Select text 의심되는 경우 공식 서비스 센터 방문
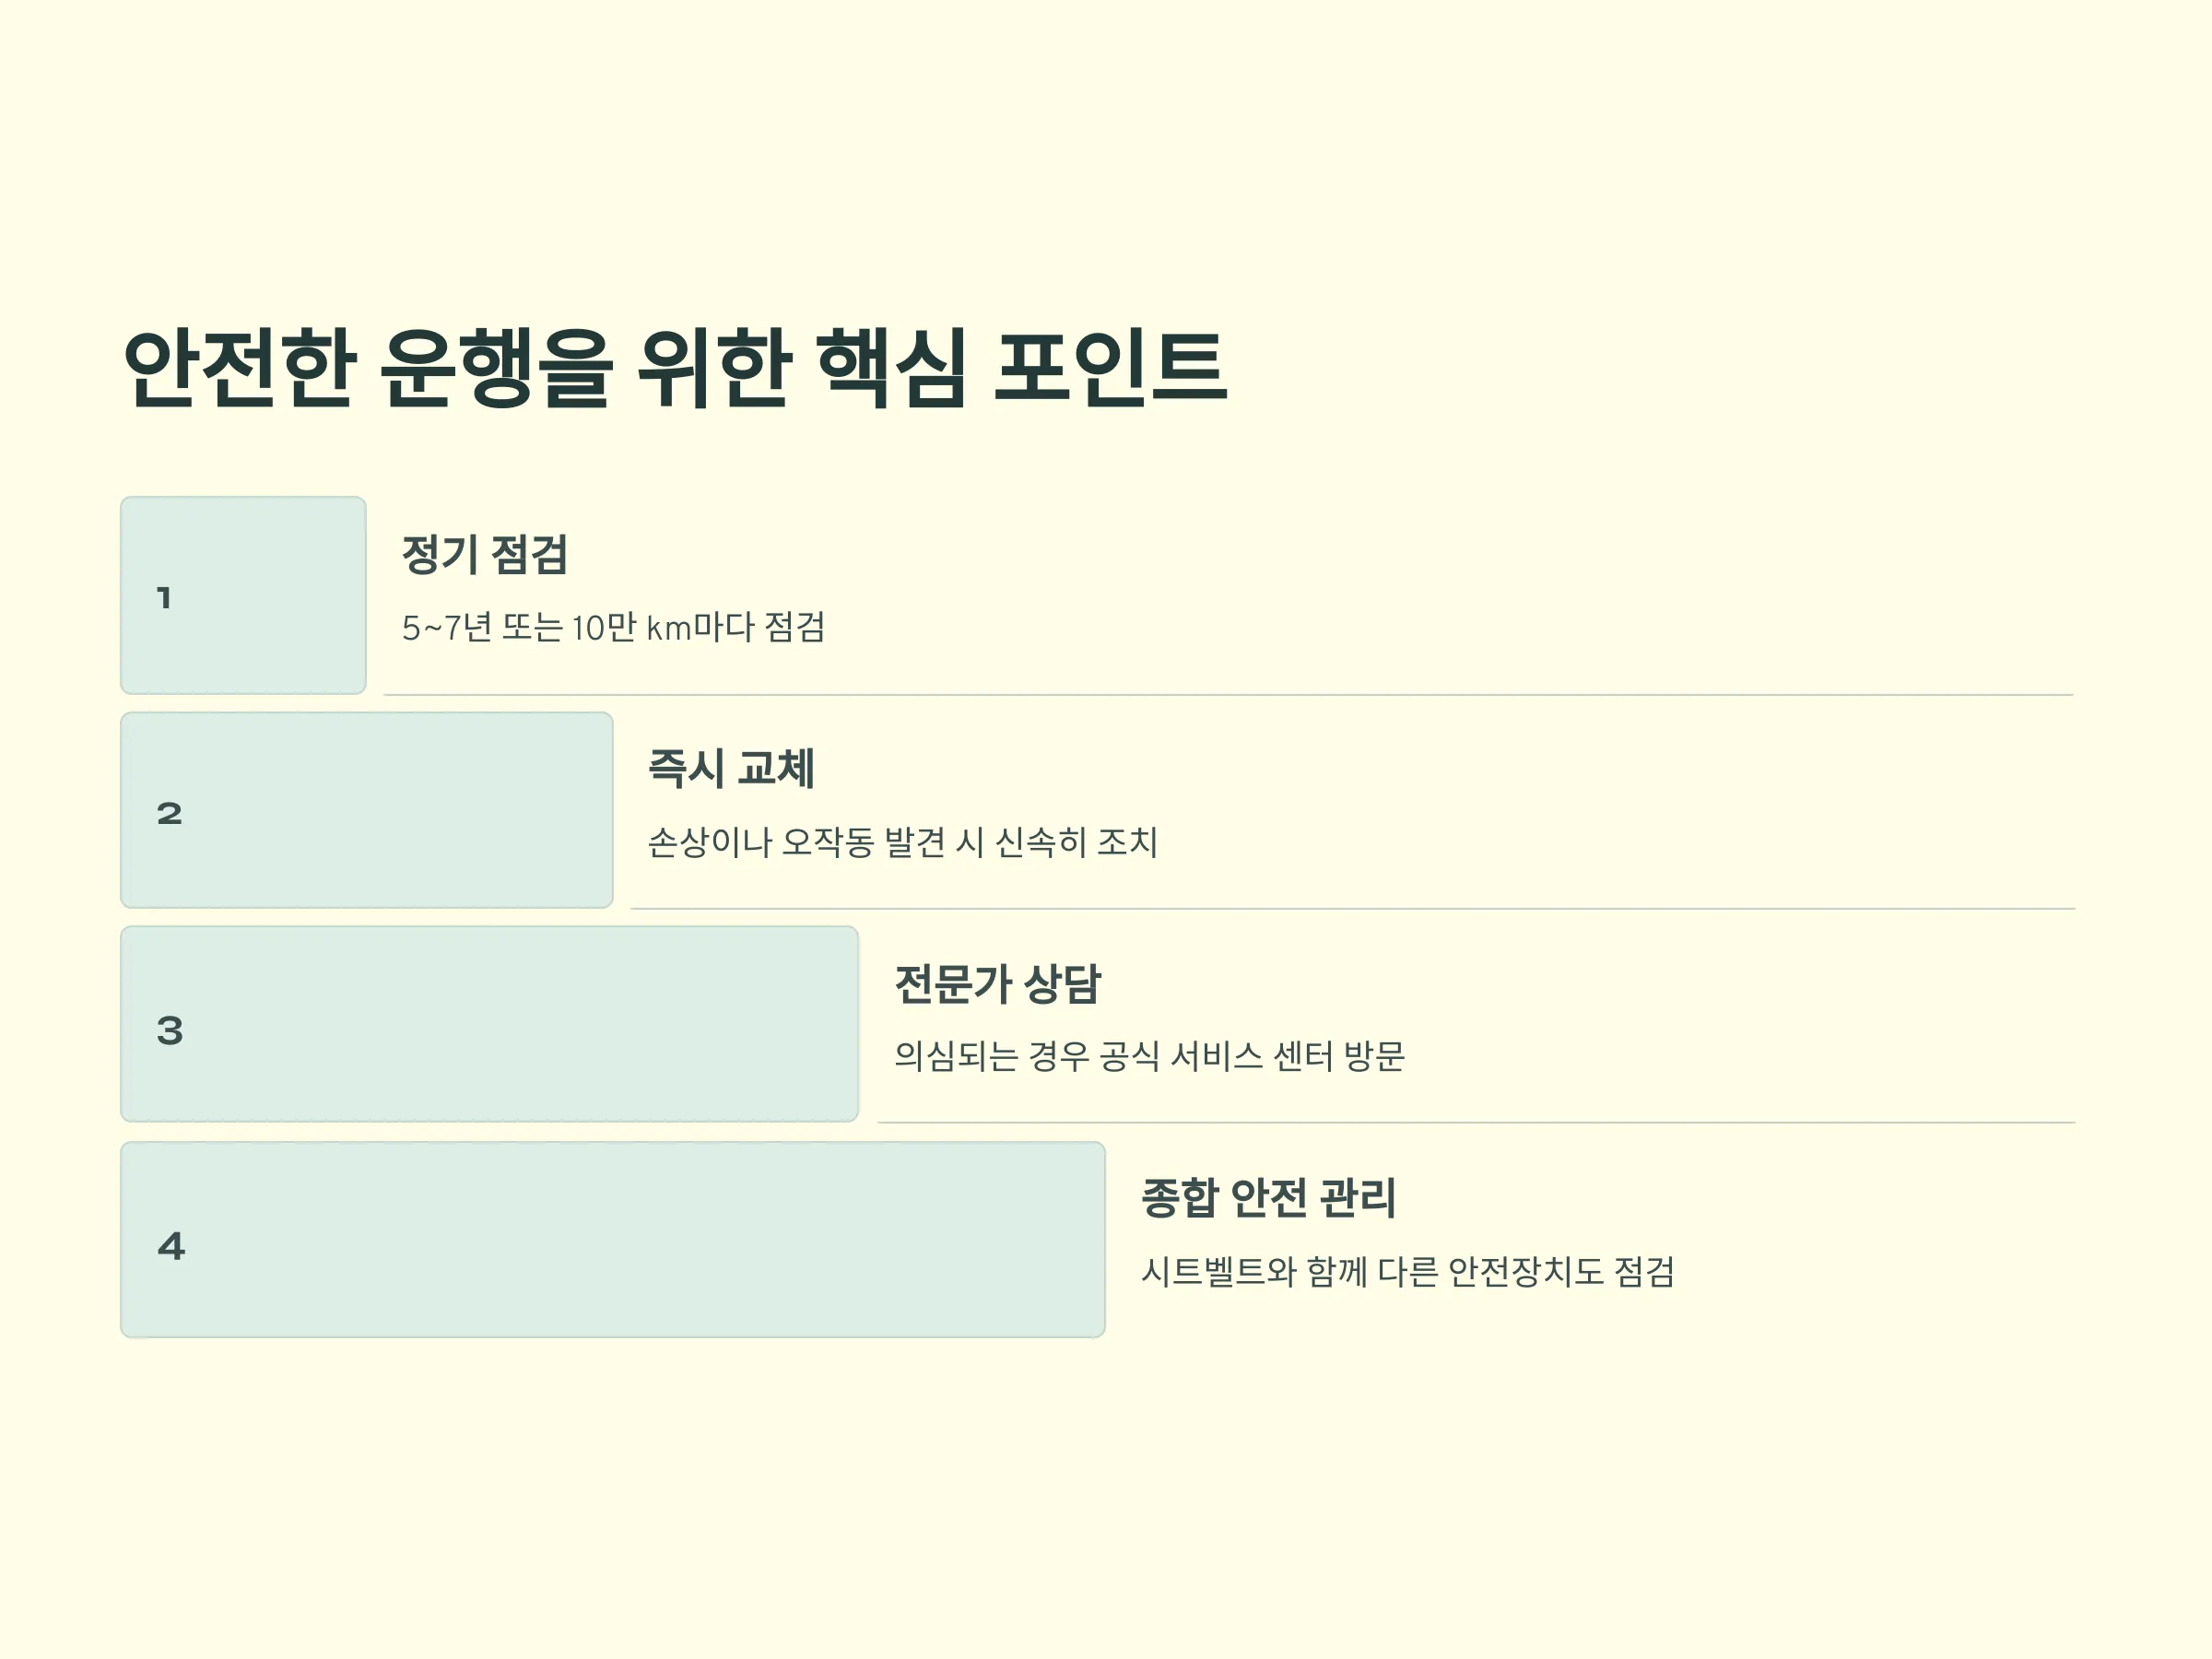 [x=1150, y=1056]
